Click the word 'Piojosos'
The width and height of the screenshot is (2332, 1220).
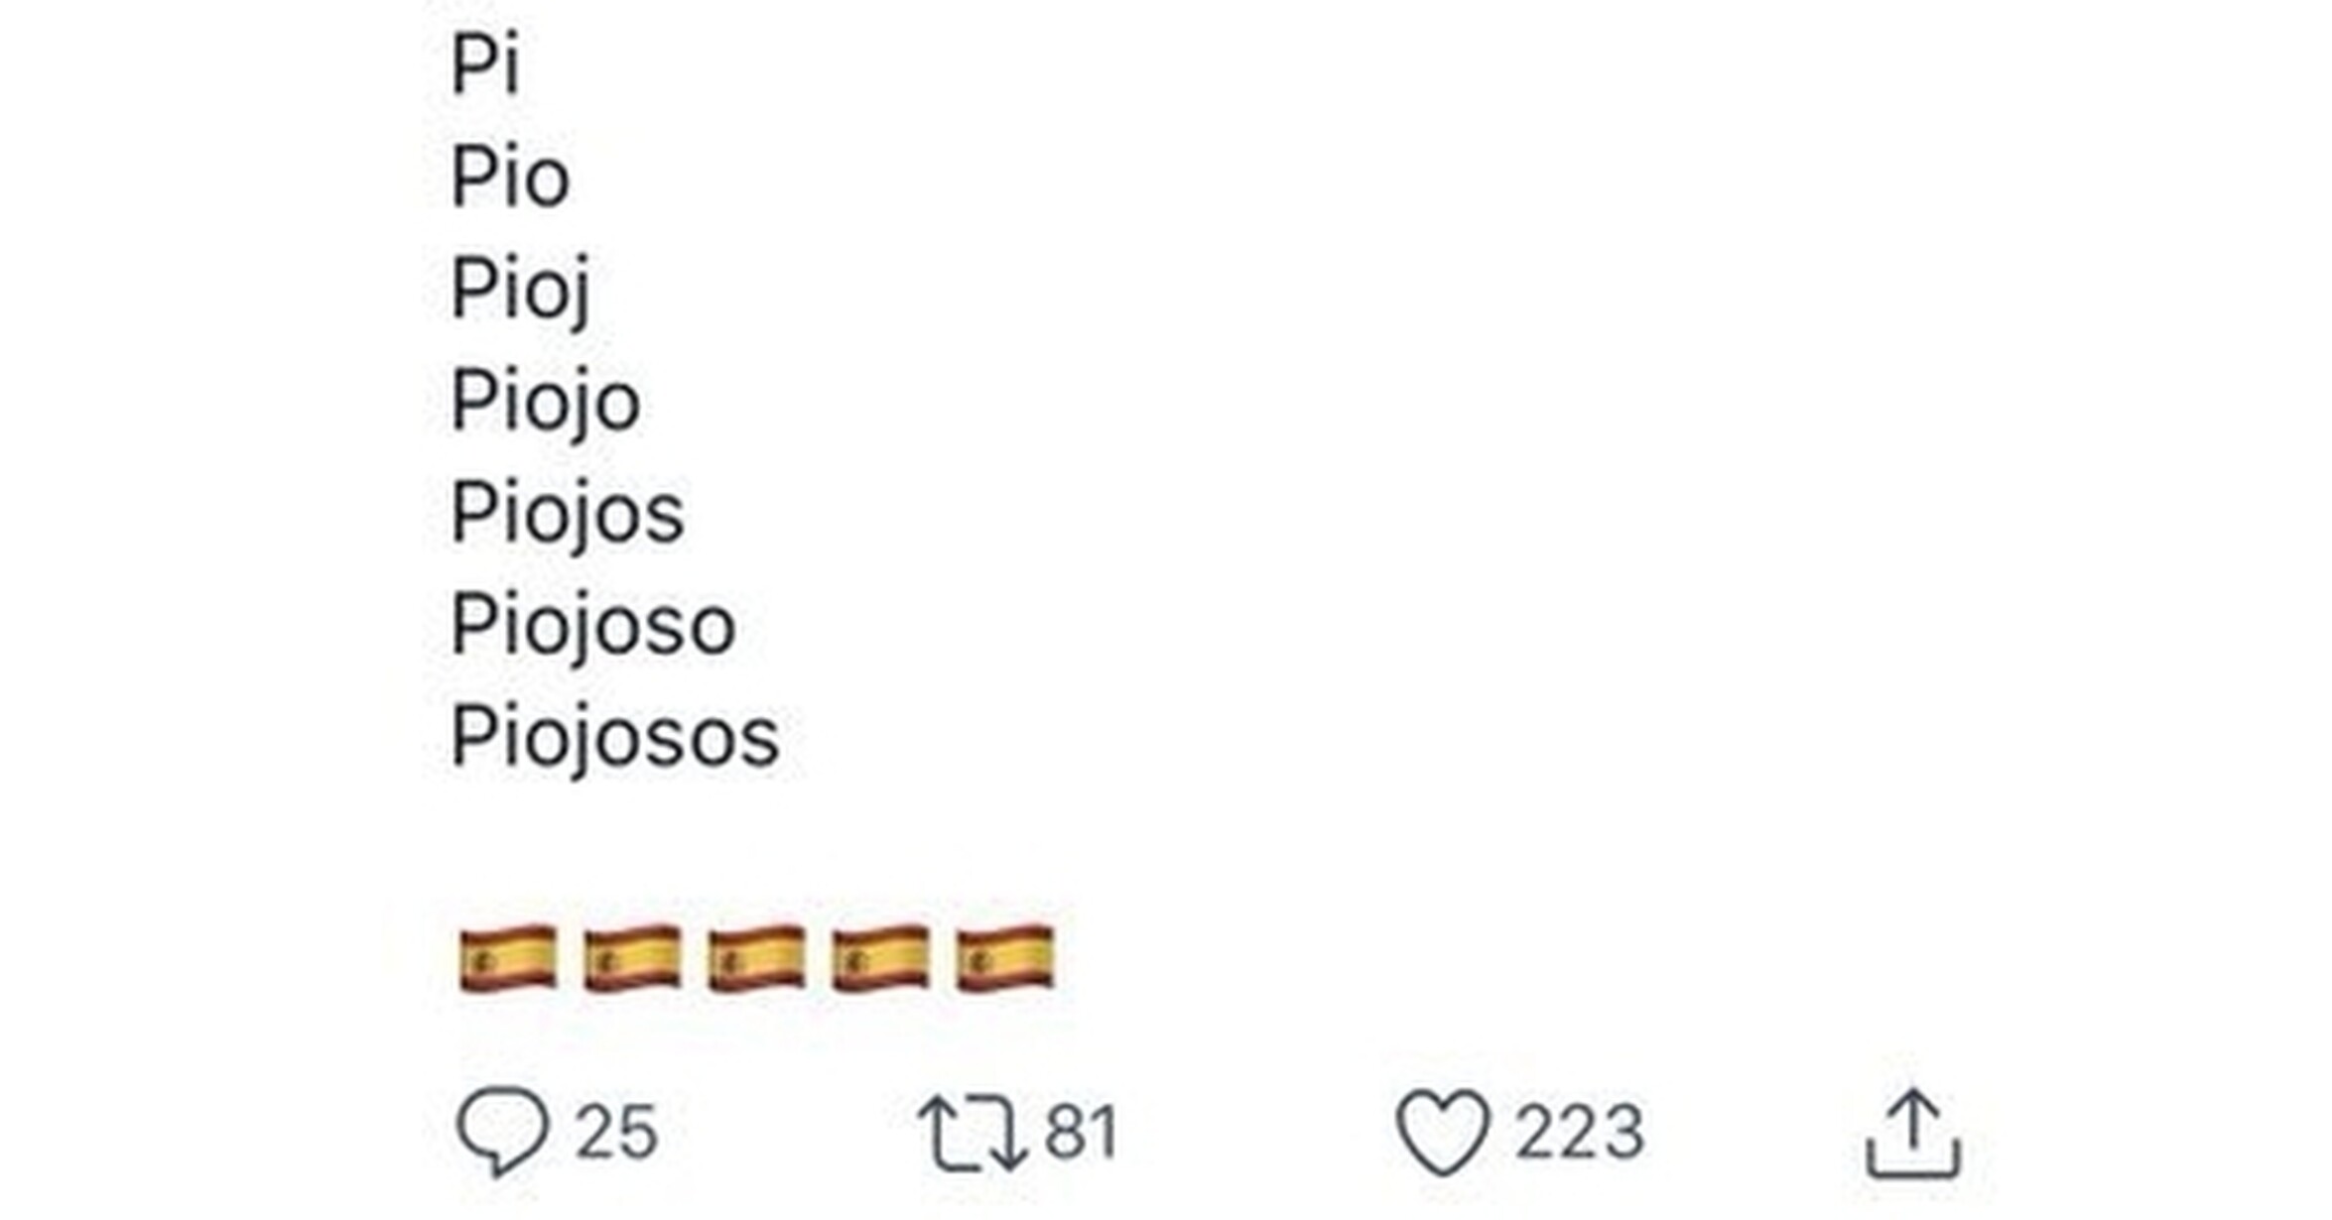(x=615, y=738)
